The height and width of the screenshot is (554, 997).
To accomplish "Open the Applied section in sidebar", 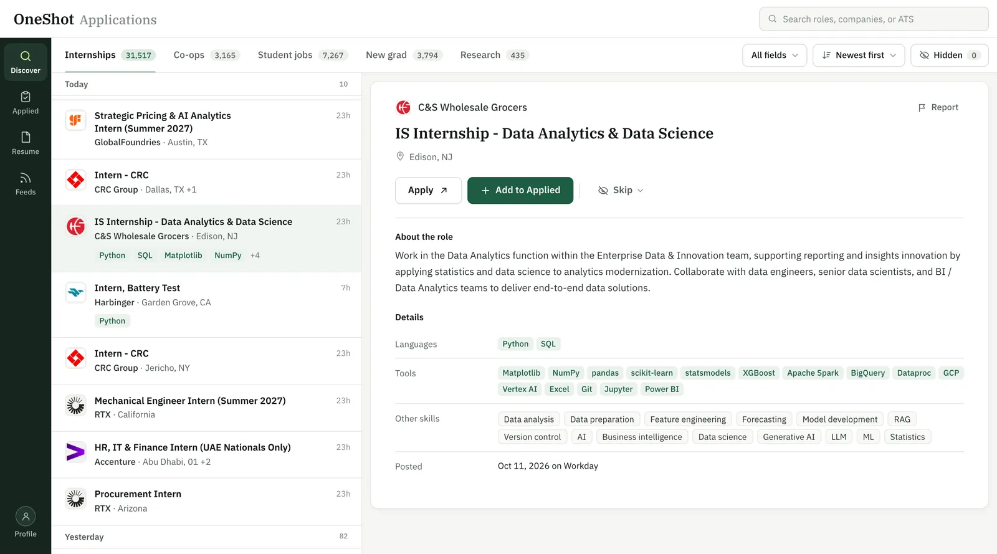I will point(26,103).
